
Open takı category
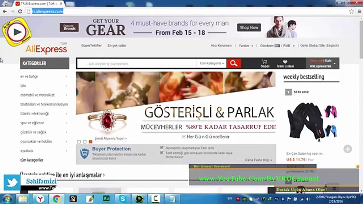(x=23, y=86)
